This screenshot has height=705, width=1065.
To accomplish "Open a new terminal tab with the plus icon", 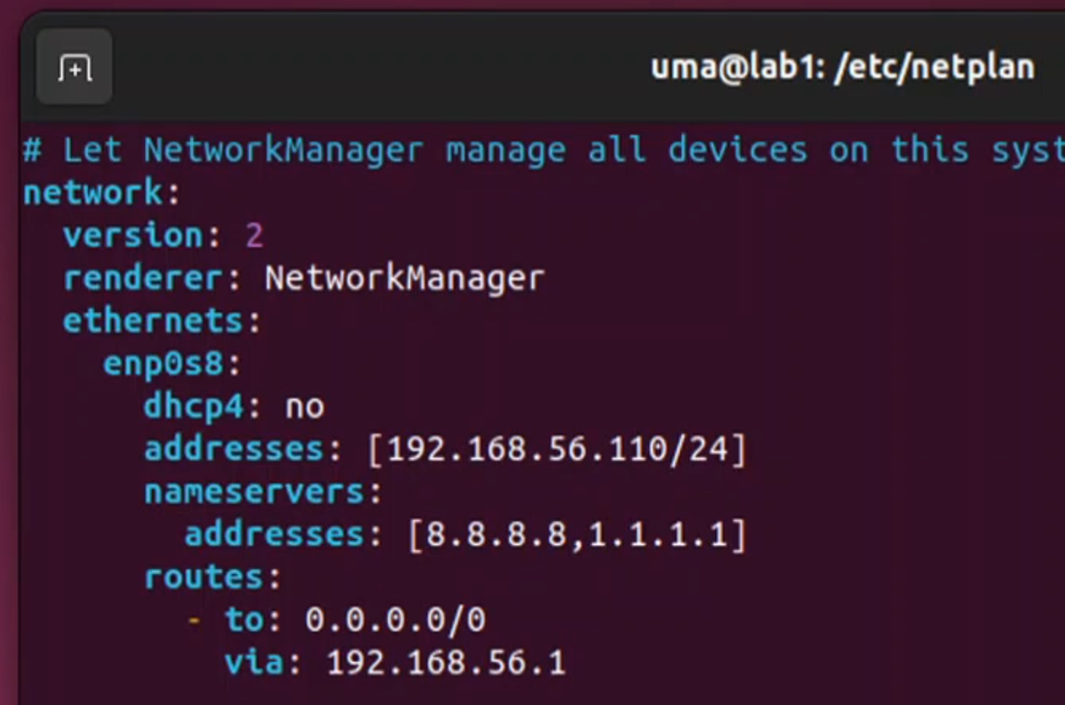I will coord(74,67).
